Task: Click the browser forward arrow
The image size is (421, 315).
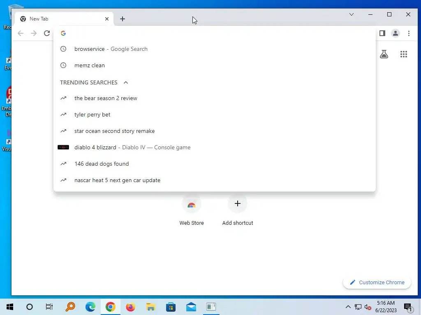Action: 34,33
